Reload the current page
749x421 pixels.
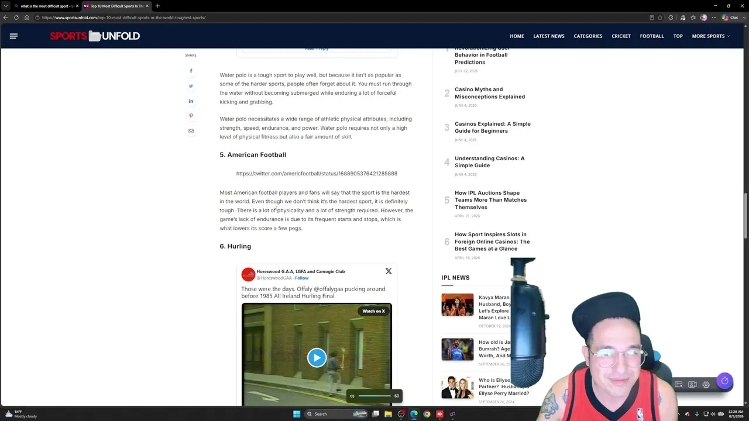coord(16,18)
